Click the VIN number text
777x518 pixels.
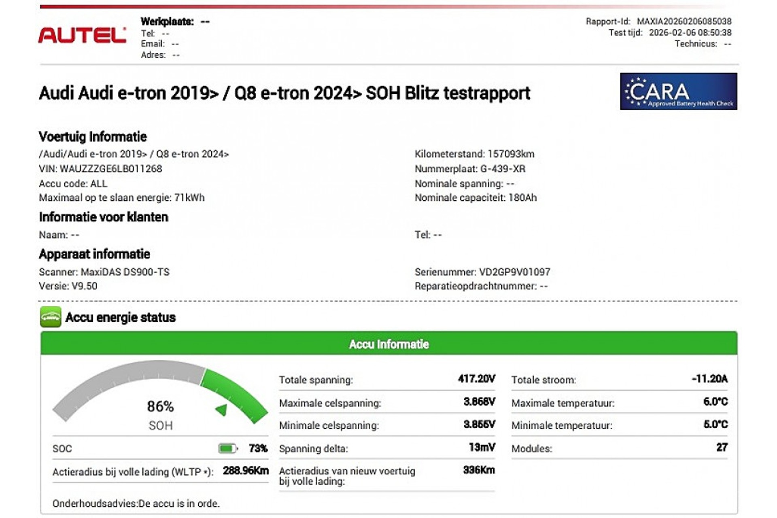[110, 169]
